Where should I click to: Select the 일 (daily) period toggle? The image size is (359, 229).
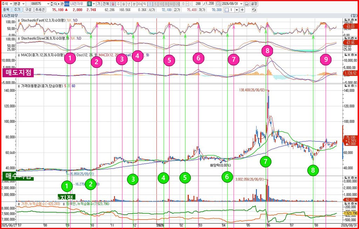tap(113, 4)
